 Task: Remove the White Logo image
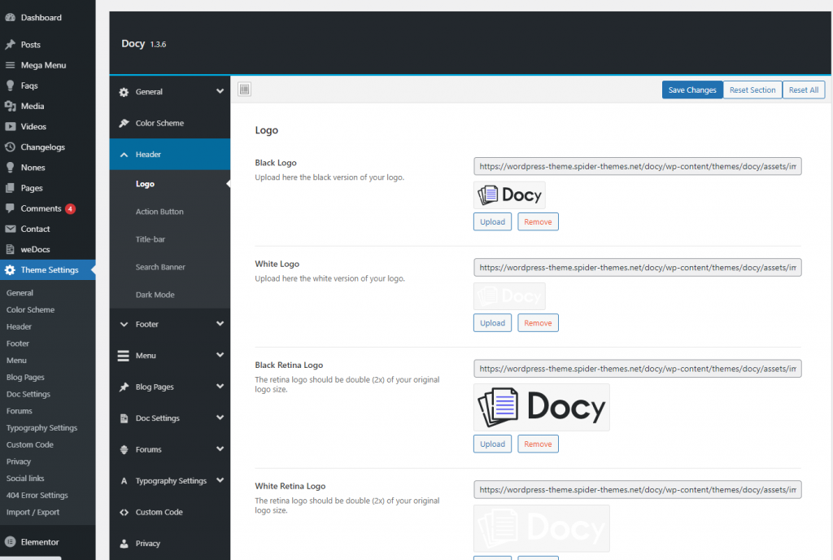point(538,322)
